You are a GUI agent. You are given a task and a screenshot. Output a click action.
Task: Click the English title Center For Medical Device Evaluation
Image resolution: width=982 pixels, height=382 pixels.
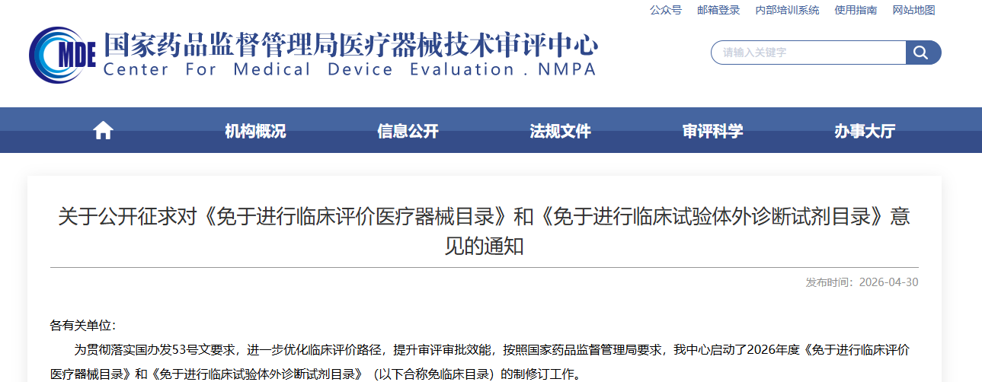(x=349, y=69)
